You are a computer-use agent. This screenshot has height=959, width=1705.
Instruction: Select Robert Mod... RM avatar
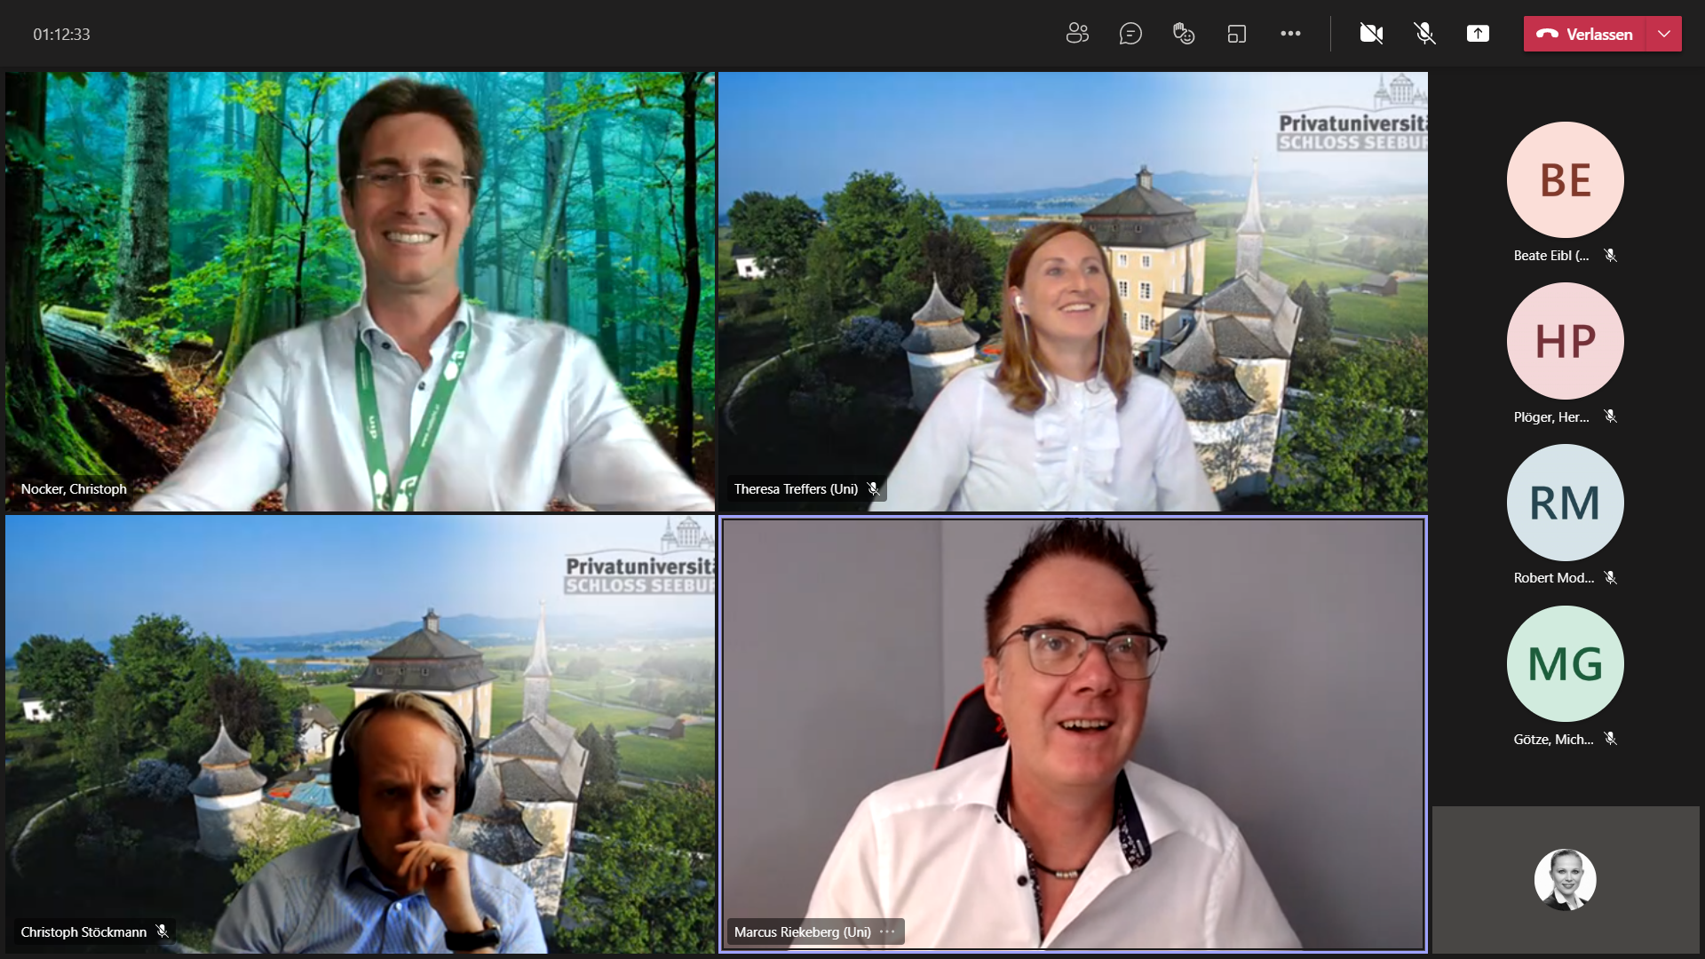click(1565, 503)
